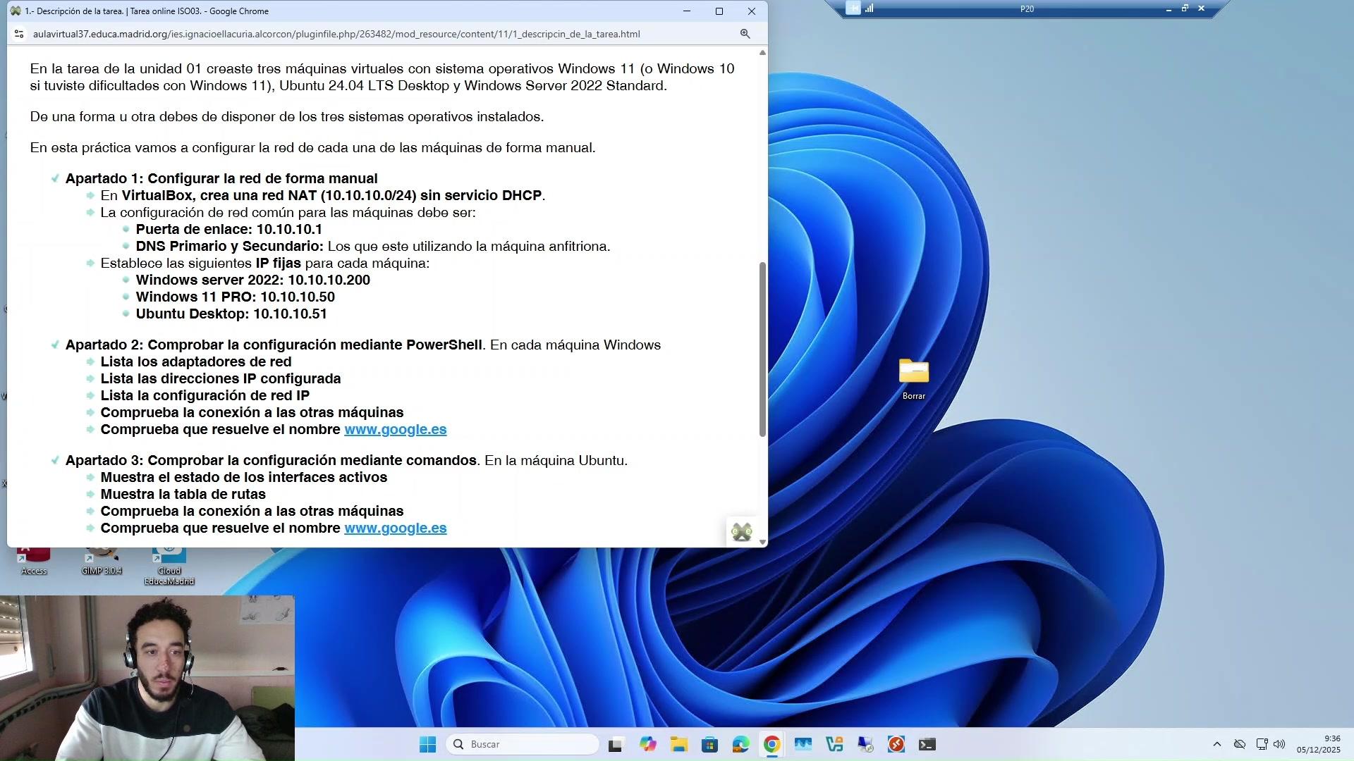Open the volume control in system tray
1354x761 pixels.
(x=1279, y=744)
